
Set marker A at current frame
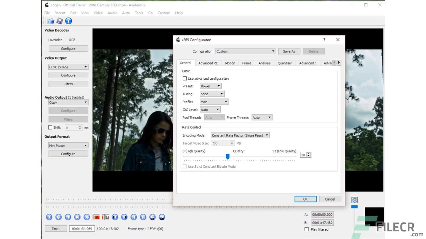pos(96,217)
